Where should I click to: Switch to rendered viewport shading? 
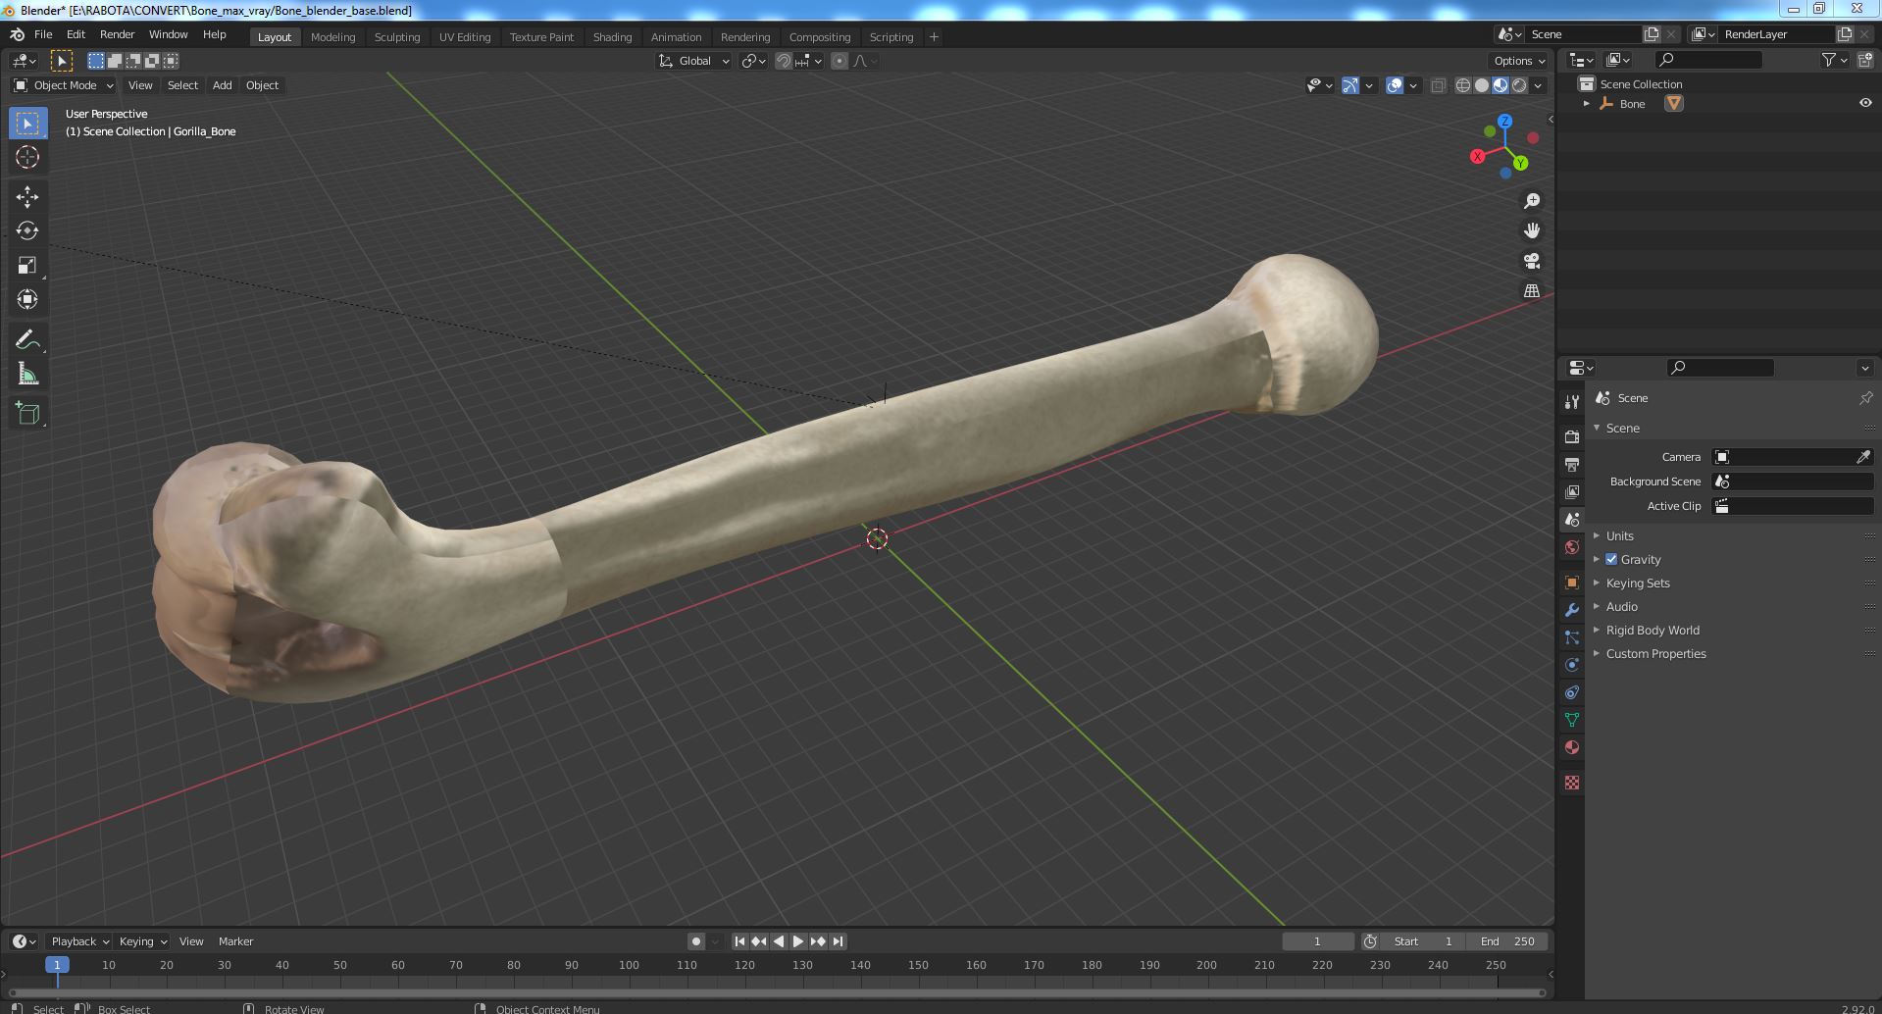tap(1519, 85)
